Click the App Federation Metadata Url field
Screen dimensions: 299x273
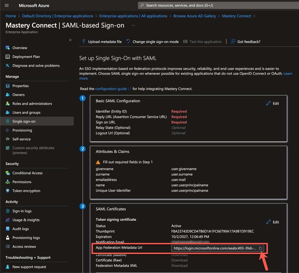point(214,249)
